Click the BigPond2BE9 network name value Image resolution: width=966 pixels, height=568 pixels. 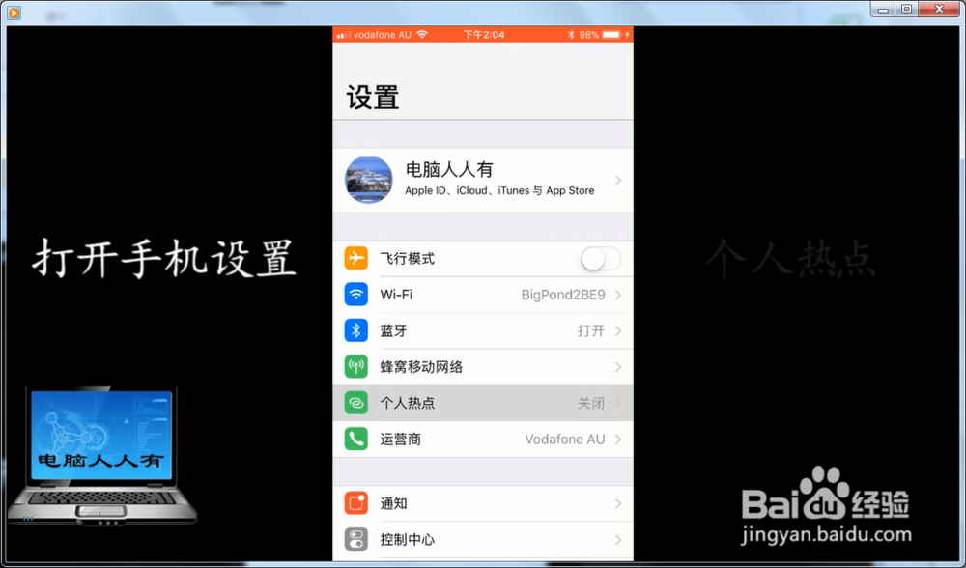pos(563,295)
